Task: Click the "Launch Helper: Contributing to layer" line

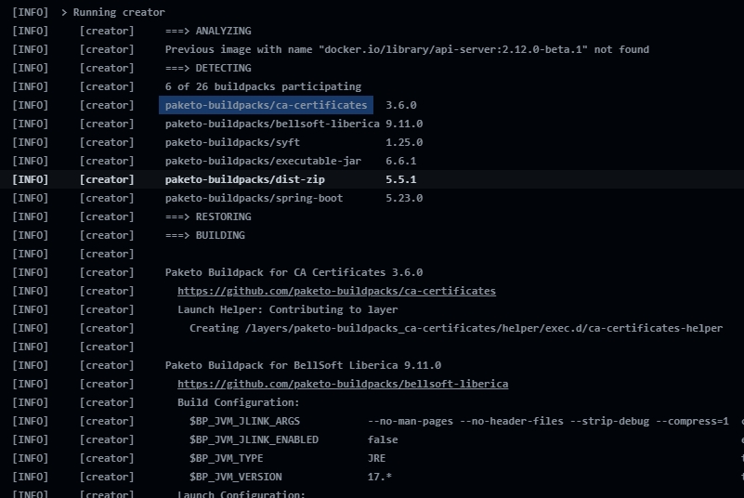Action: (287, 309)
